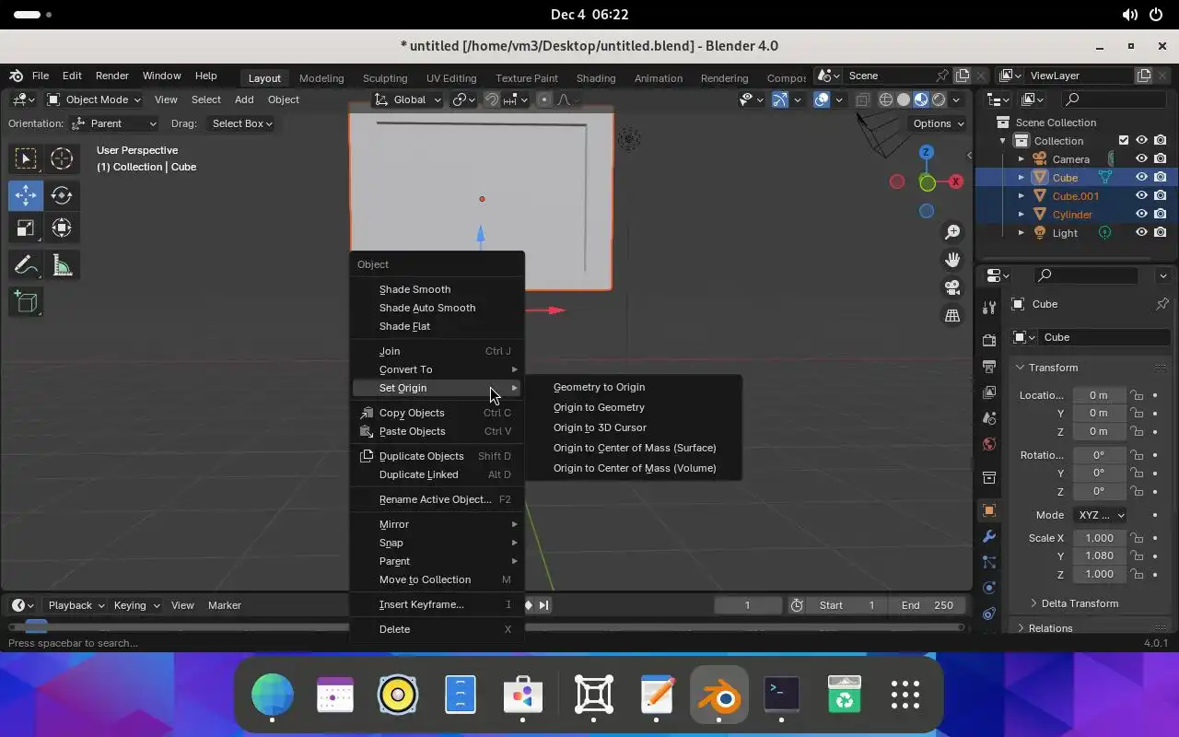
Task: Switch to rendered viewport shading
Action: click(939, 99)
